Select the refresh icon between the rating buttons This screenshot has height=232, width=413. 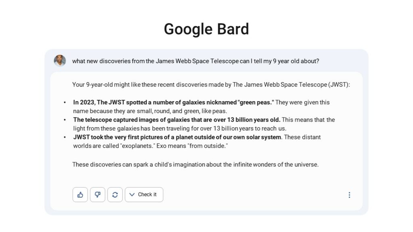[115, 195]
